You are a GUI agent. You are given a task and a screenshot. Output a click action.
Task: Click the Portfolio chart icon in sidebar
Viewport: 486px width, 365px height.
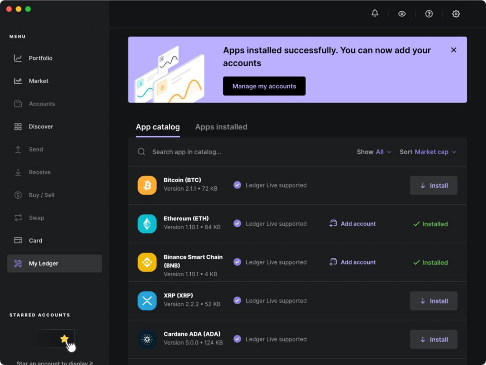(x=18, y=58)
